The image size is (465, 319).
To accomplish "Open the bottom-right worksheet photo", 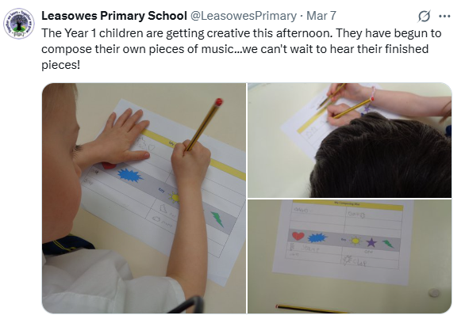I will click(350, 256).
